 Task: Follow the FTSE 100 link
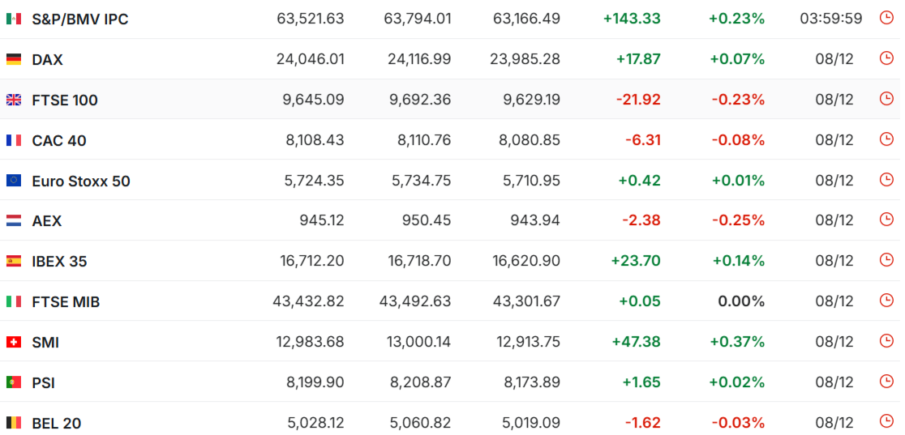[65, 100]
